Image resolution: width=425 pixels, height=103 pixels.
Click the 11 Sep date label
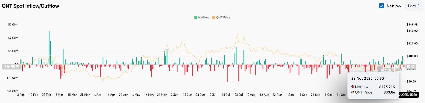click(303, 95)
